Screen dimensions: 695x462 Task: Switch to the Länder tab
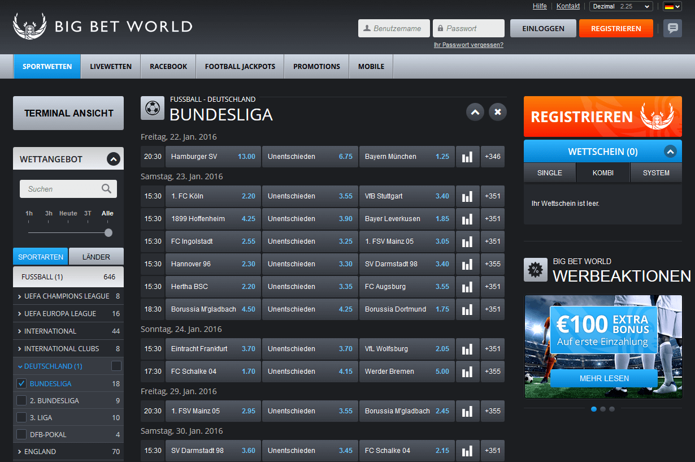[96, 257]
